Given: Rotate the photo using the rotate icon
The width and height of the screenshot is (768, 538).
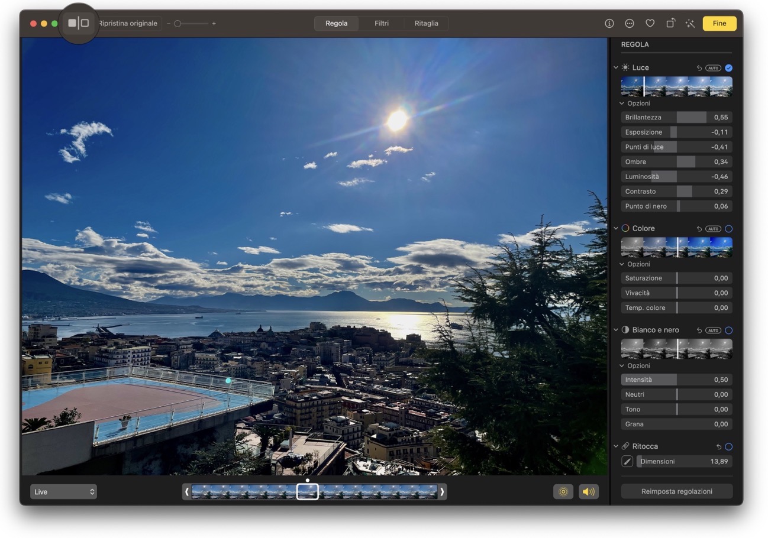Looking at the screenshot, I should click(x=670, y=23).
